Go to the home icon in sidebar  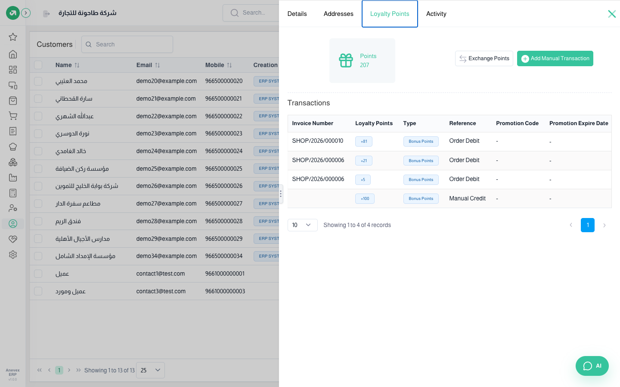coord(13,54)
